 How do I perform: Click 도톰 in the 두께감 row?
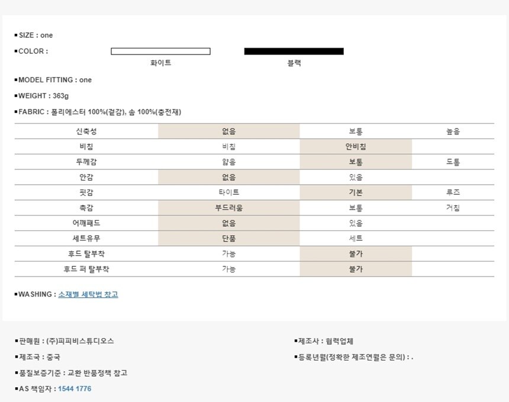click(x=453, y=162)
